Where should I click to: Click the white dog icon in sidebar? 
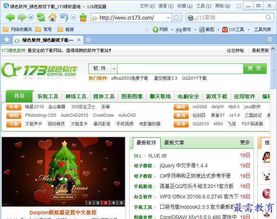pos(266,175)
